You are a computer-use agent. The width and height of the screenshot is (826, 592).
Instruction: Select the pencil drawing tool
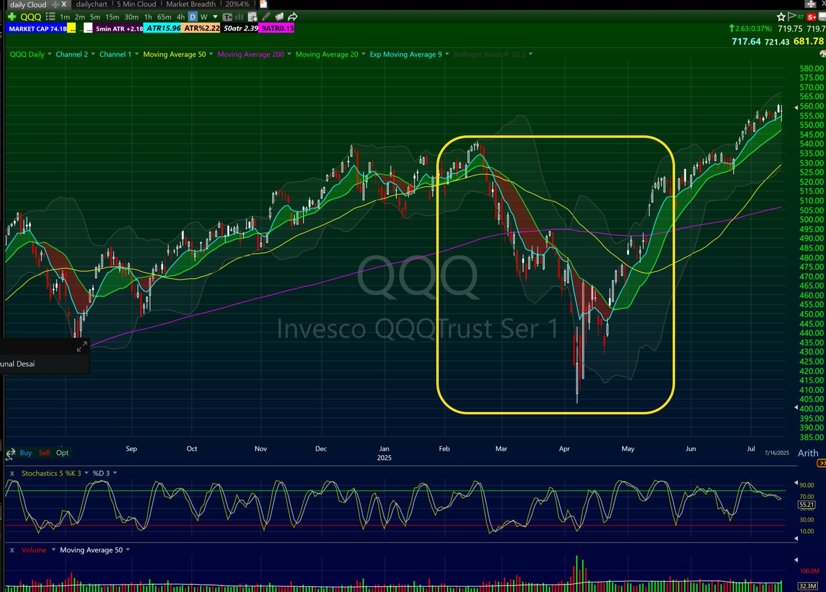point(266,17)
